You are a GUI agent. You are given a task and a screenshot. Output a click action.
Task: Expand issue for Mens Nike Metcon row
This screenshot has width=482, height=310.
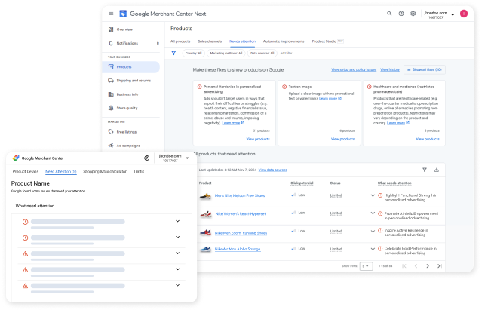(x=373, y=195)
